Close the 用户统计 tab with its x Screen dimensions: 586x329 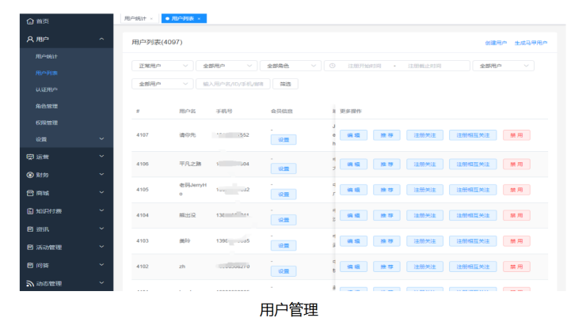(x=151, y=19)
